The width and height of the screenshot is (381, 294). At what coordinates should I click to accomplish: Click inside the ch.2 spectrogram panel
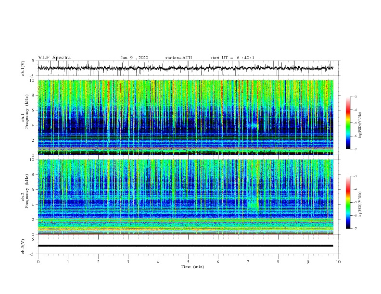(185, 197)
